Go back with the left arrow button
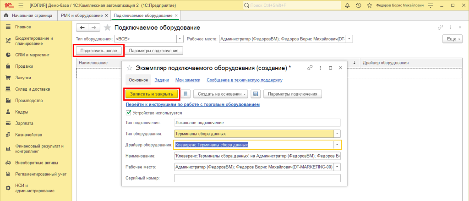Viewport: 469px width, 201px height. point(82,28)
